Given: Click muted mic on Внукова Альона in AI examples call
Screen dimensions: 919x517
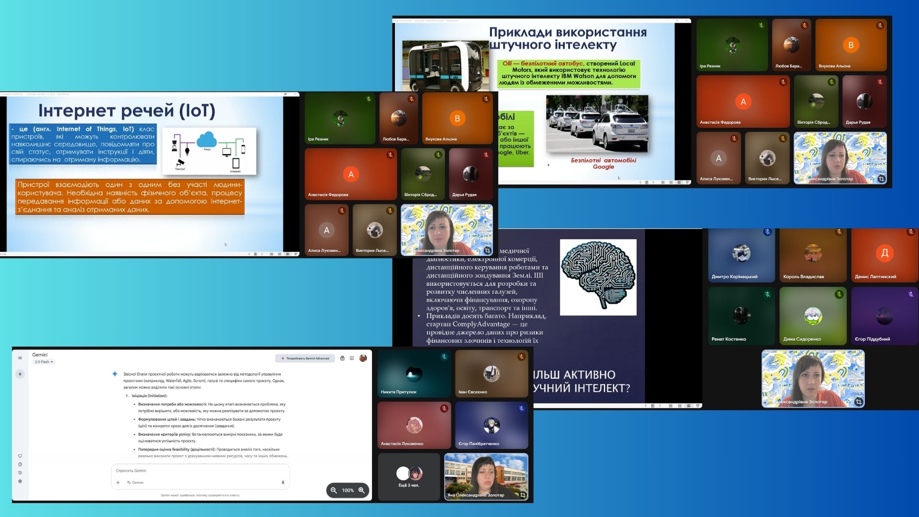Looking at the screenshot, I should tap(880, 26).
